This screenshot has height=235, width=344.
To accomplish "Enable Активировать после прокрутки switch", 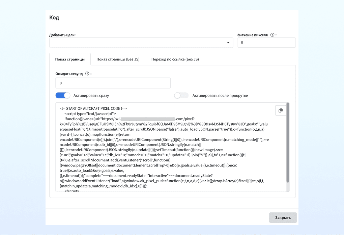I will pyautogui.click(x=181, y=95).
